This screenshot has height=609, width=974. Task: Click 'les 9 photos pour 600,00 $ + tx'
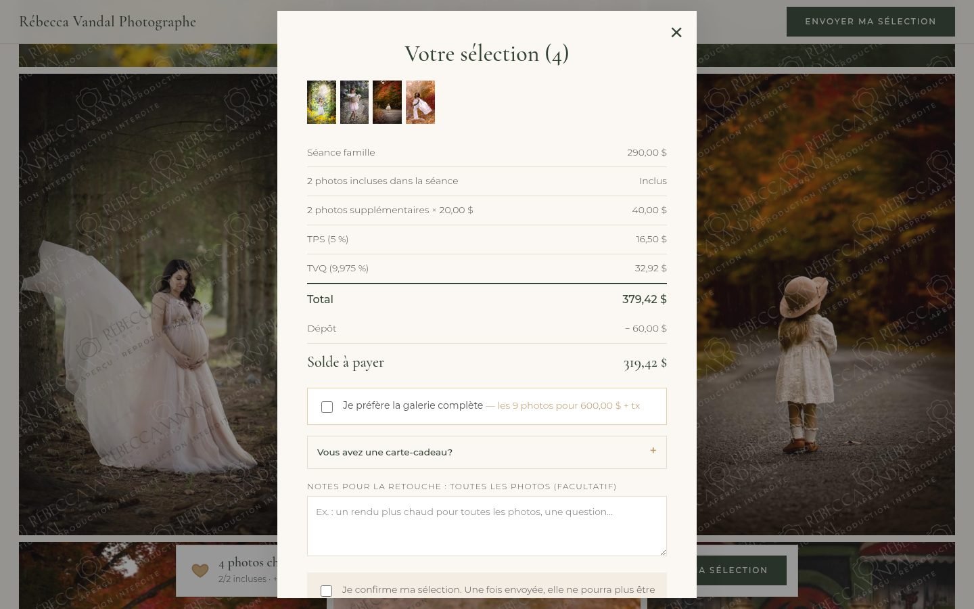(x=568, y=405)
